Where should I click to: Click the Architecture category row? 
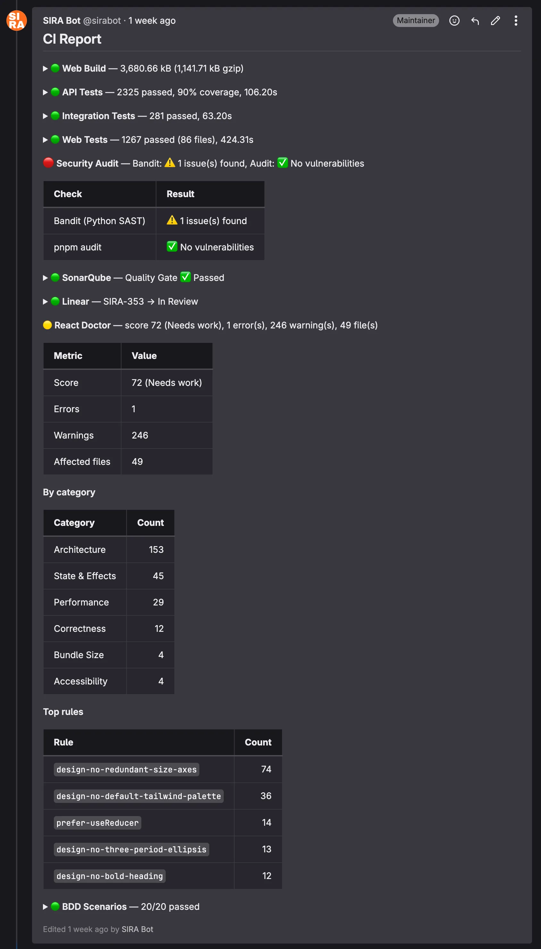(109, 550)
